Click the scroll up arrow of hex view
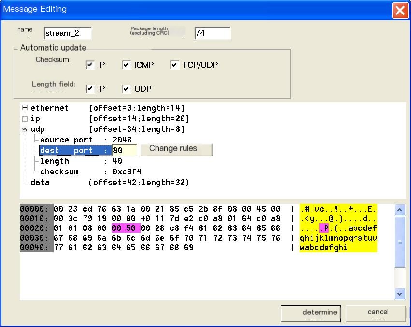 [x=400, y=210]
